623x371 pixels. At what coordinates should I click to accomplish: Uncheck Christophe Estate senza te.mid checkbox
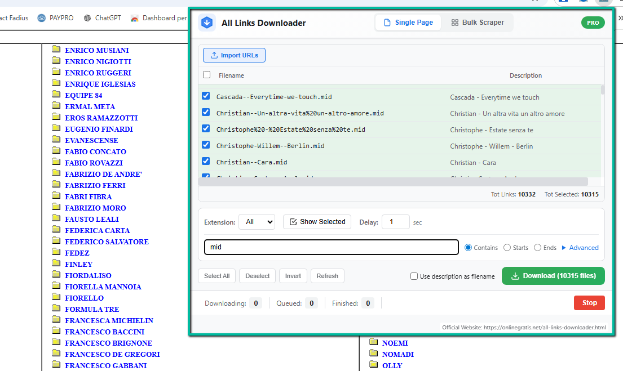pyautogui.click(x=206, y=128)
